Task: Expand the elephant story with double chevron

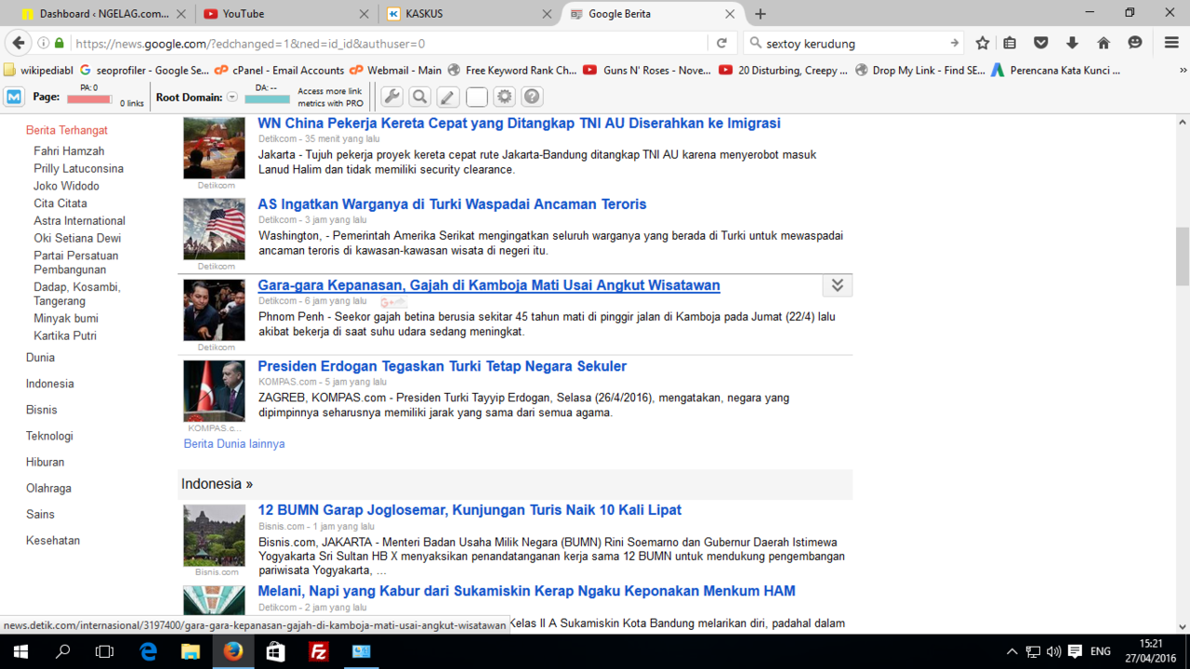Action: point(837,285)
